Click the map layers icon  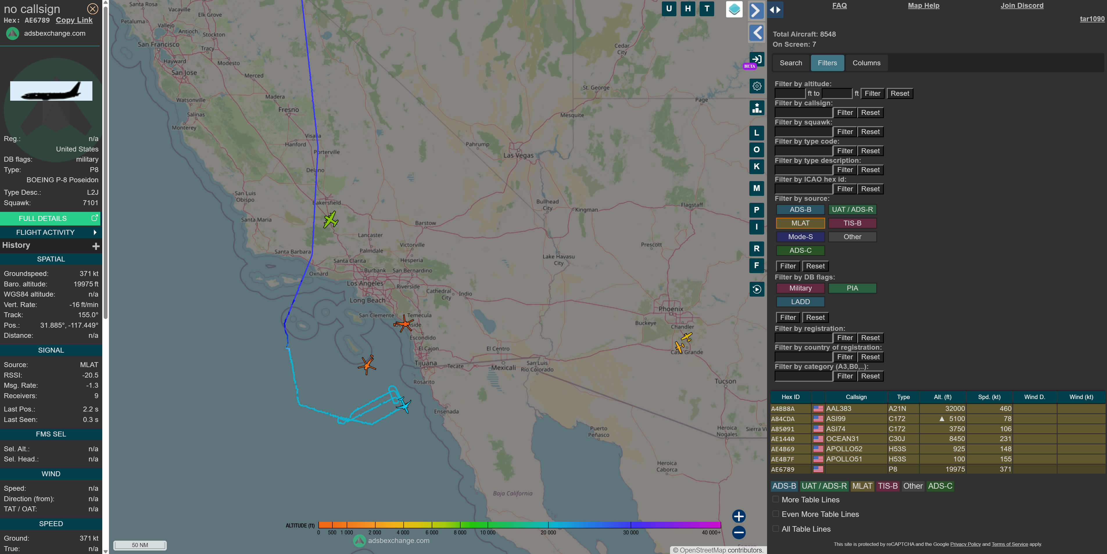click(x=734, y=9)
